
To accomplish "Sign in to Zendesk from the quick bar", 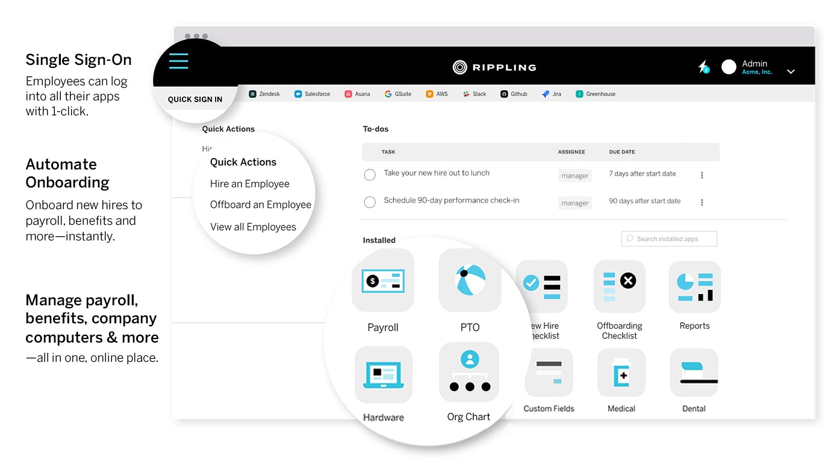I will click(264, 94).
